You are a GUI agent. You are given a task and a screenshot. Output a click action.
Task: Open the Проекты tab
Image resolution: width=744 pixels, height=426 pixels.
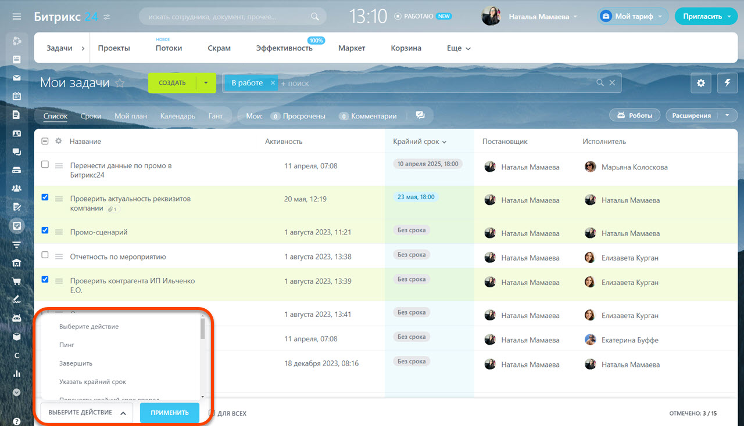(114, 48)
